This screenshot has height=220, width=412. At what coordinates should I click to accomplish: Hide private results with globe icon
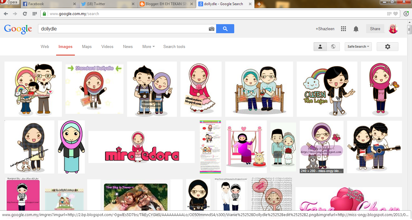(333, 46)
